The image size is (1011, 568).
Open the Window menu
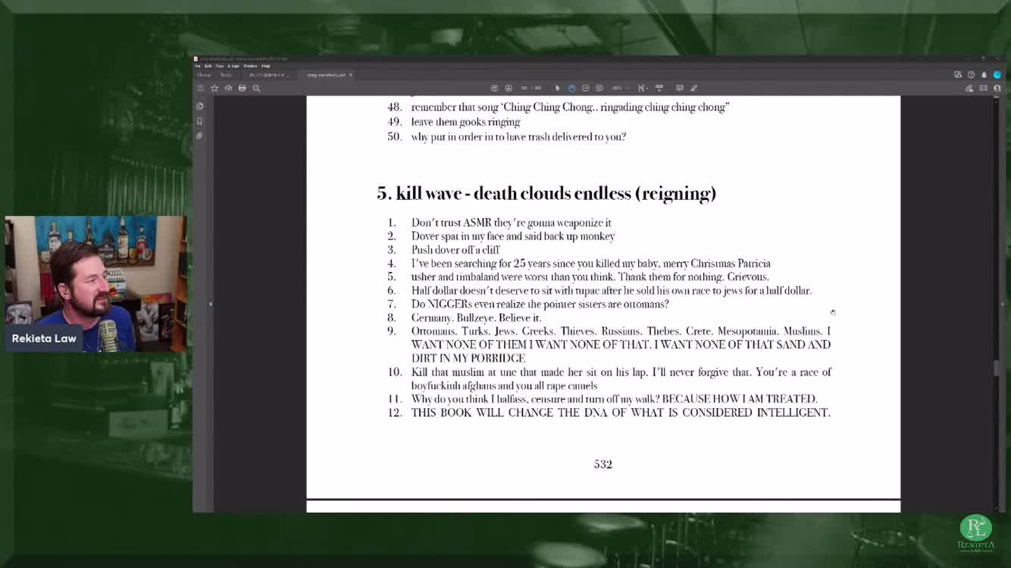coord(250,66)
